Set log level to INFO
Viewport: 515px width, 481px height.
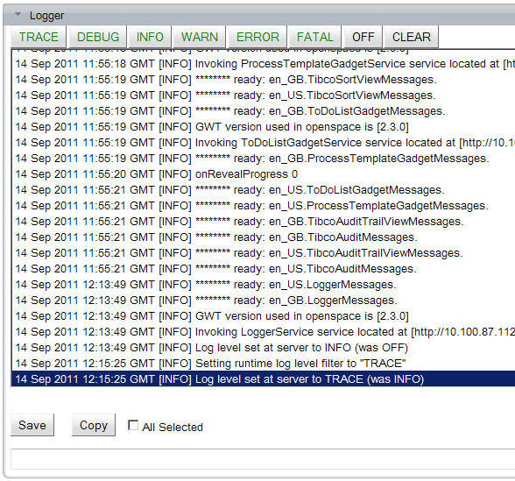(150, 37)
